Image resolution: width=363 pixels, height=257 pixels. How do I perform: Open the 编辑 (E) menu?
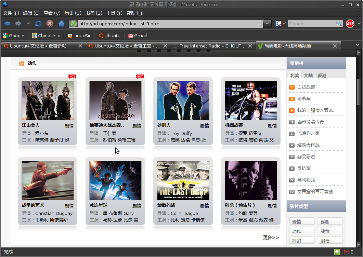(x=31, y=13)
